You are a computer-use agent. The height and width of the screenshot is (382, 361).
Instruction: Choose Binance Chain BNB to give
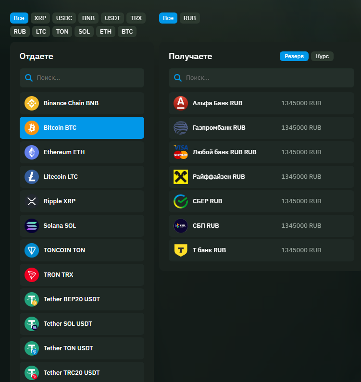point(82,103)
